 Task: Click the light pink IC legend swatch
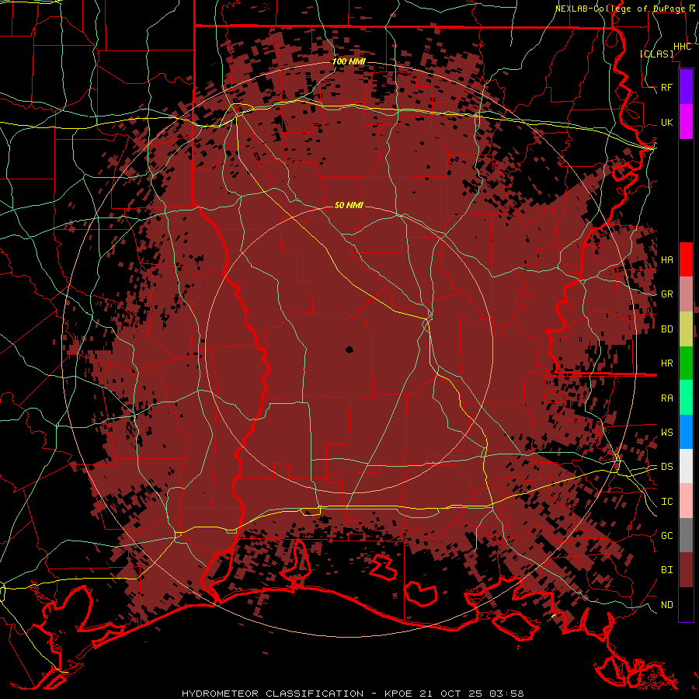686,501
